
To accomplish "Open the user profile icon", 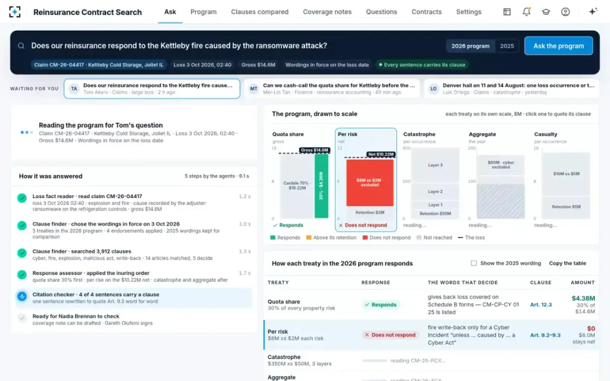I will coord(565,12).
